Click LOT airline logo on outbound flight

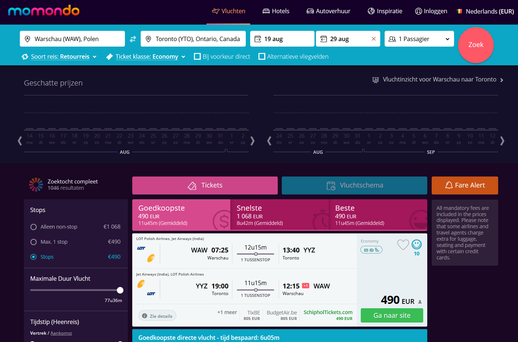pos(141,248)
